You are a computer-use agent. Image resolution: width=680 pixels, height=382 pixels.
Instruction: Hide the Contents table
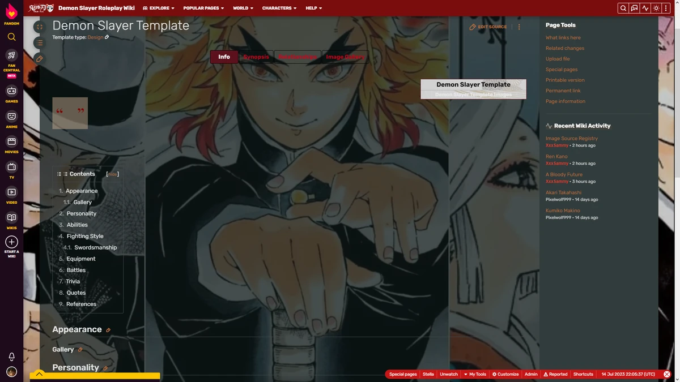click(112, 174)
